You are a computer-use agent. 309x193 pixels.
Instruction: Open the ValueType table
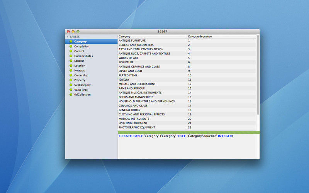click(x=92, y=90)
